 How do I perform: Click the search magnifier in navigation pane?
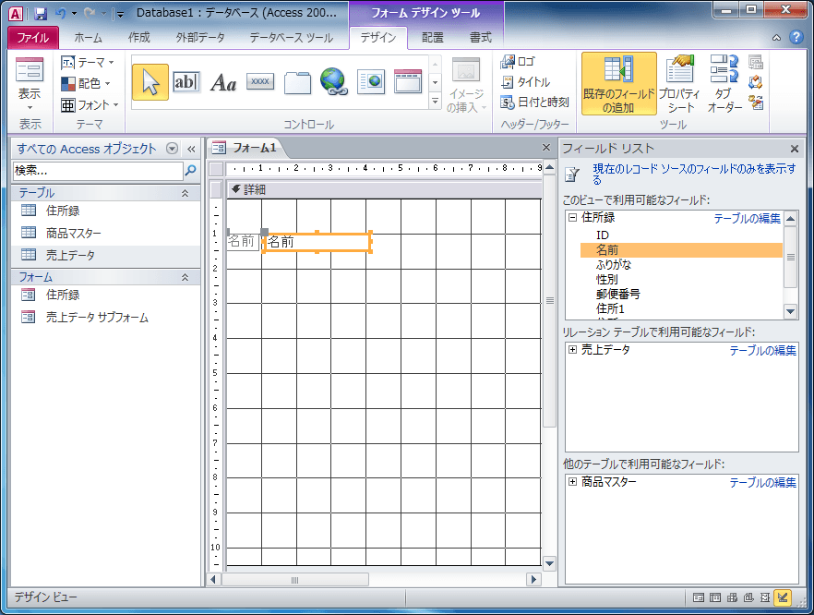(x=190, y=170)
